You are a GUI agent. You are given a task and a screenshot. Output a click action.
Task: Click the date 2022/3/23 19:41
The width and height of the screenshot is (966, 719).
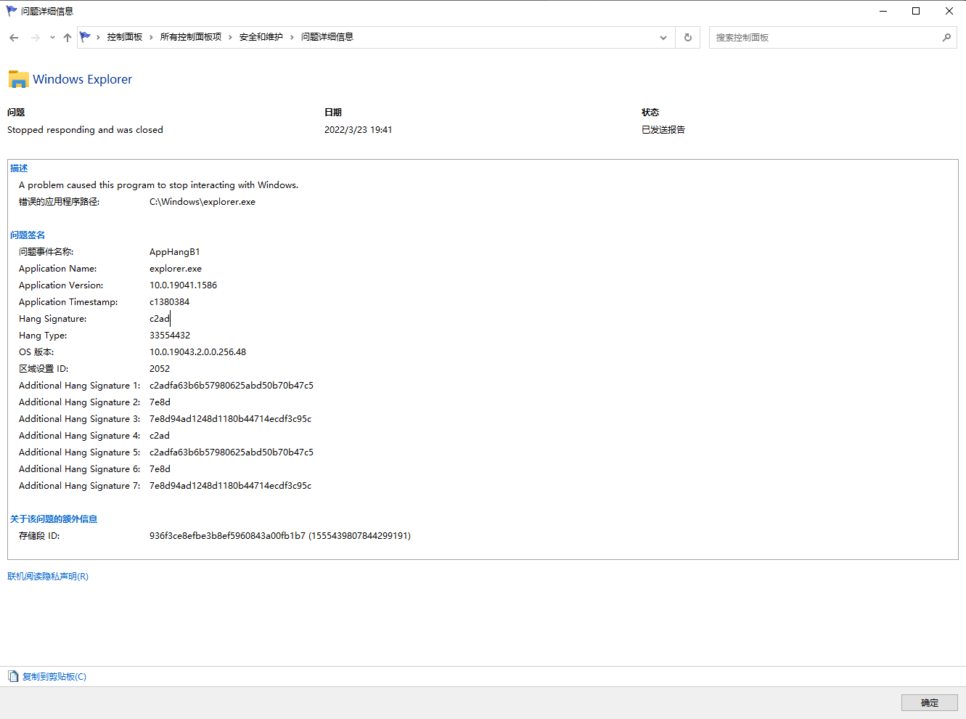pos(359,130)
